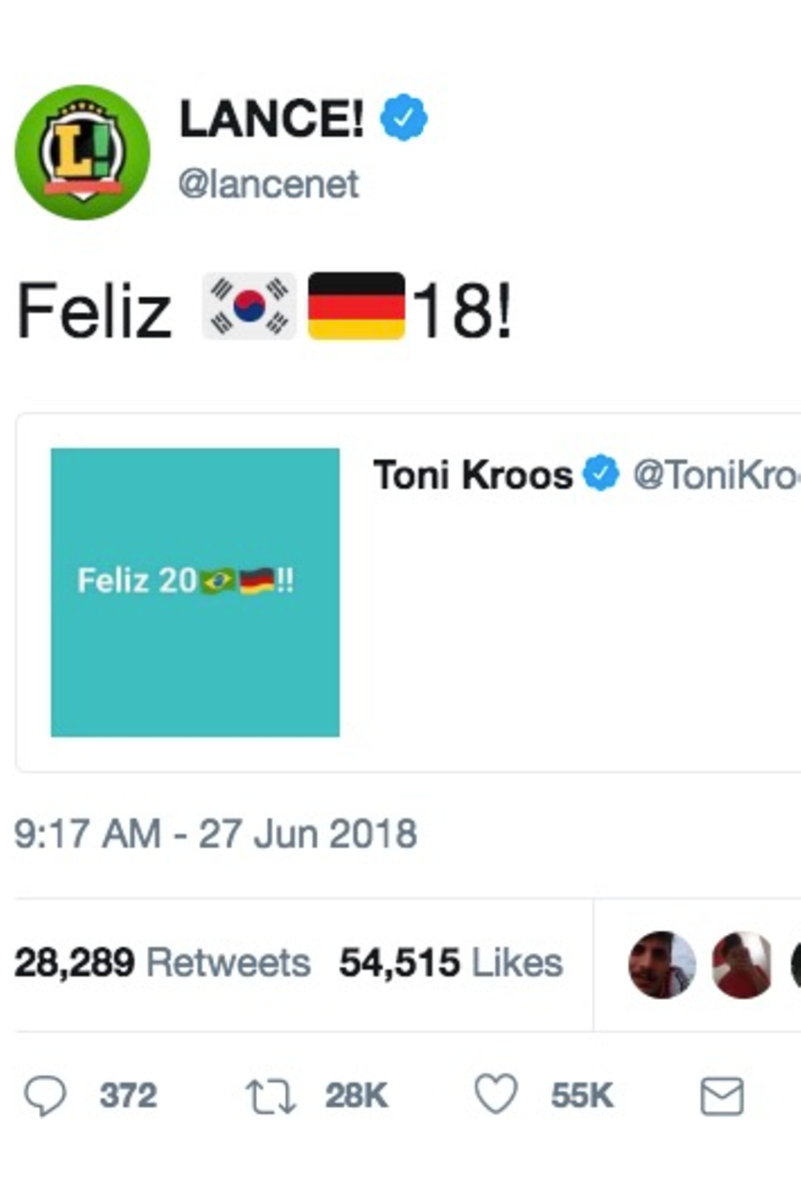Click the LANCE! verified badge

pyautogui.click(x=404, y=117)
